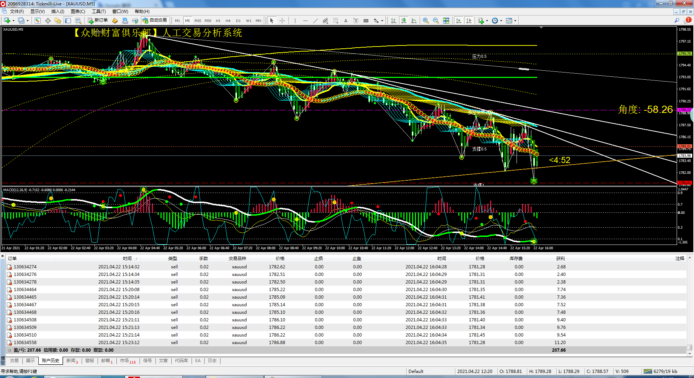Toggle 自动交易 (AutoTrading) on or off
The width and height of the screenshot is (694, 378).
point(155,21)
